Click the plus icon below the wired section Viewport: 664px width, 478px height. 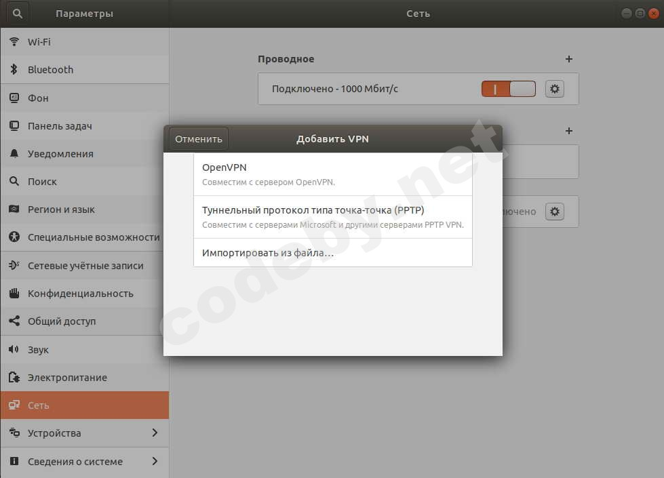(x=569, y=131)
